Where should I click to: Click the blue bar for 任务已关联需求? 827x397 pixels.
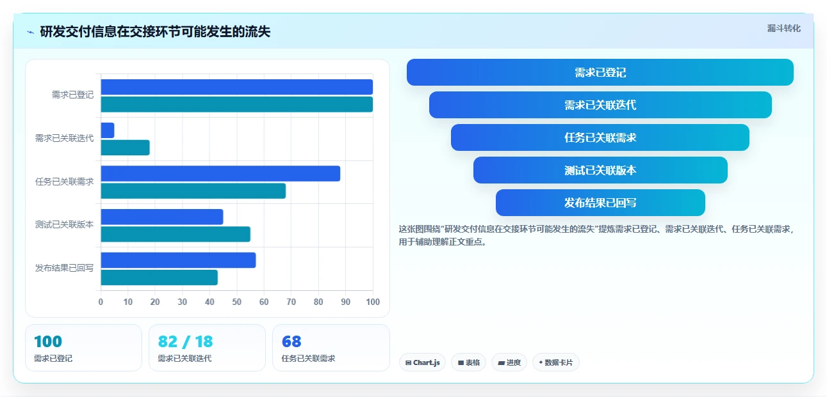click(x=220, y=174)
